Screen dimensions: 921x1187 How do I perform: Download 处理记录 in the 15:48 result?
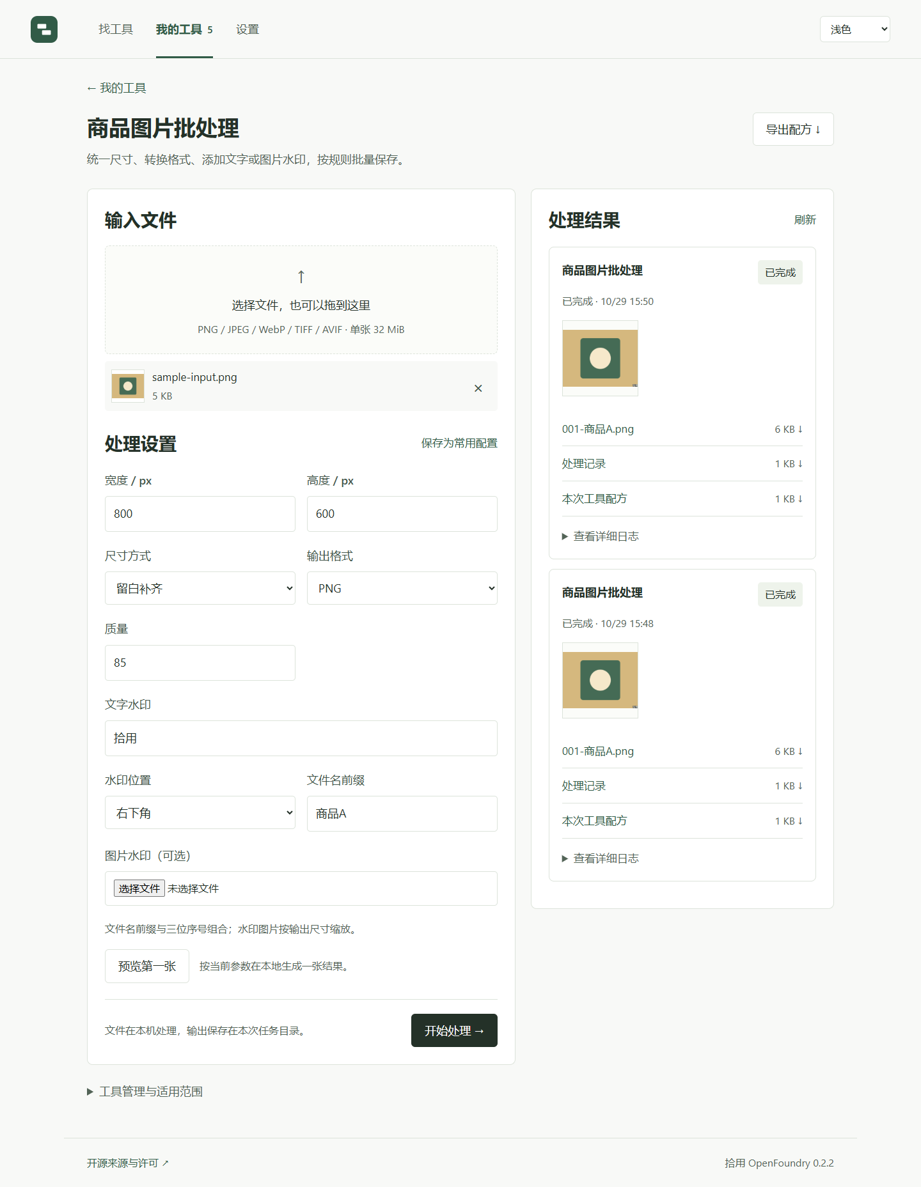point(682,786)
